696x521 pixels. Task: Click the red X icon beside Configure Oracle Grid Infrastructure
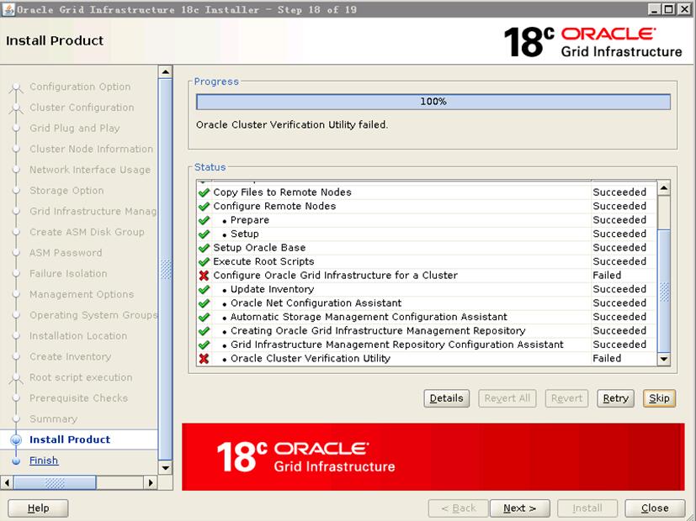204,276
